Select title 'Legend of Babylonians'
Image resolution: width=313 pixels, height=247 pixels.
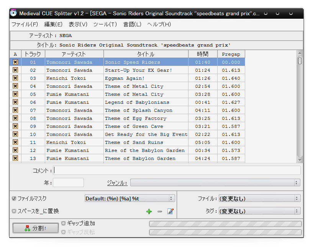137,102
